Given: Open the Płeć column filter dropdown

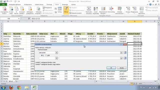Looking at the screenshot, I should click(x=58, y=34).
